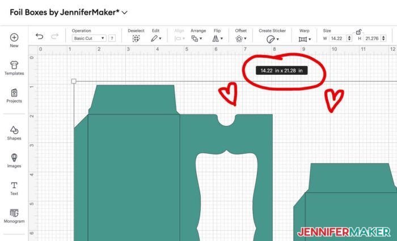Expand the Create Sticker dropdown arrow
This screenshot has width=397, height=241.
(x=278, y=39)
